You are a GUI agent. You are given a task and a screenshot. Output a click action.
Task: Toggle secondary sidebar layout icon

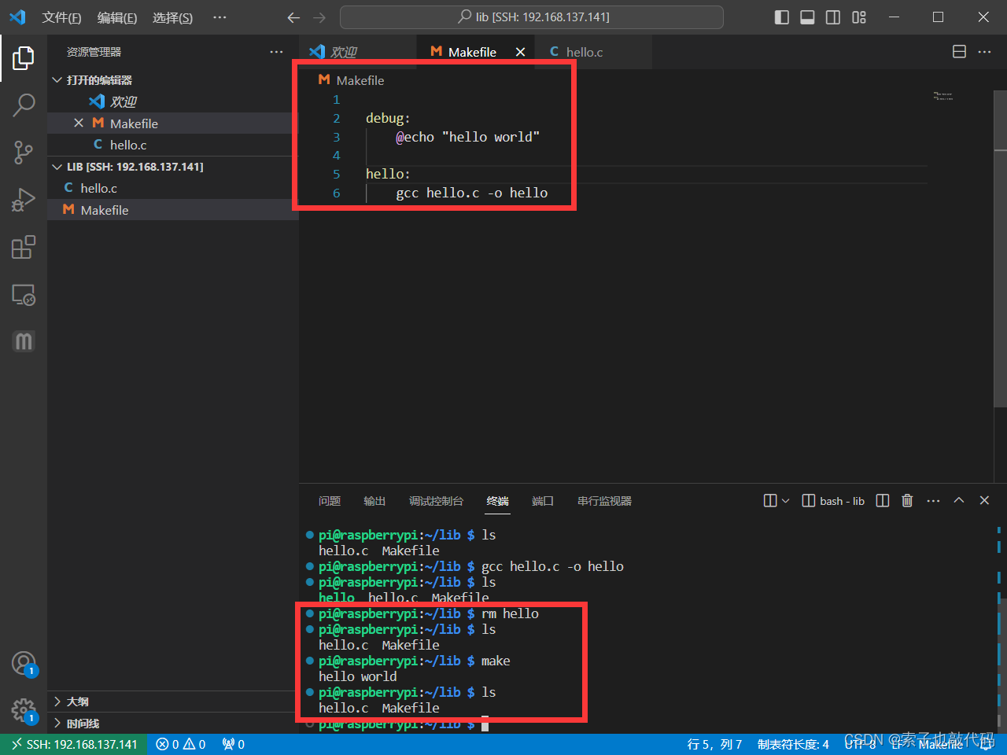pyautogui.click(x=833, y=17)
